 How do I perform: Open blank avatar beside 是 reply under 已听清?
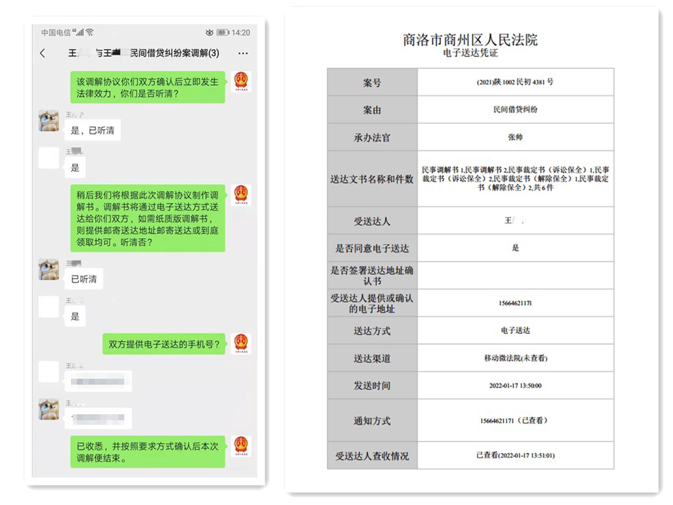coord(49,306)
